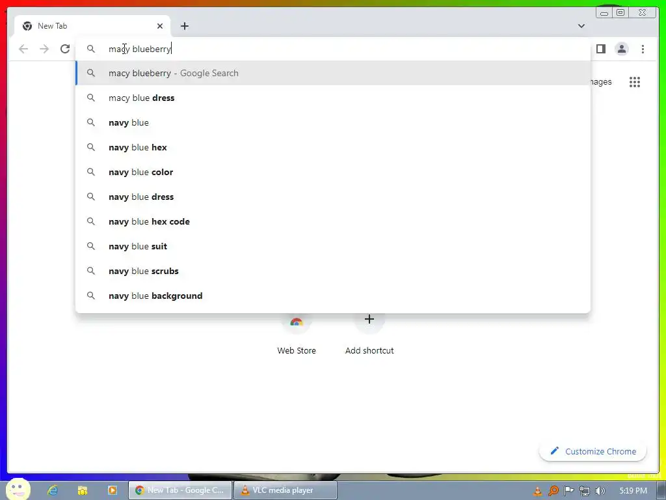The width and height of the screenshot is (666, 500).
Task: Choose 'macy blue dress' suggestion
Action: tap(333, 98)
